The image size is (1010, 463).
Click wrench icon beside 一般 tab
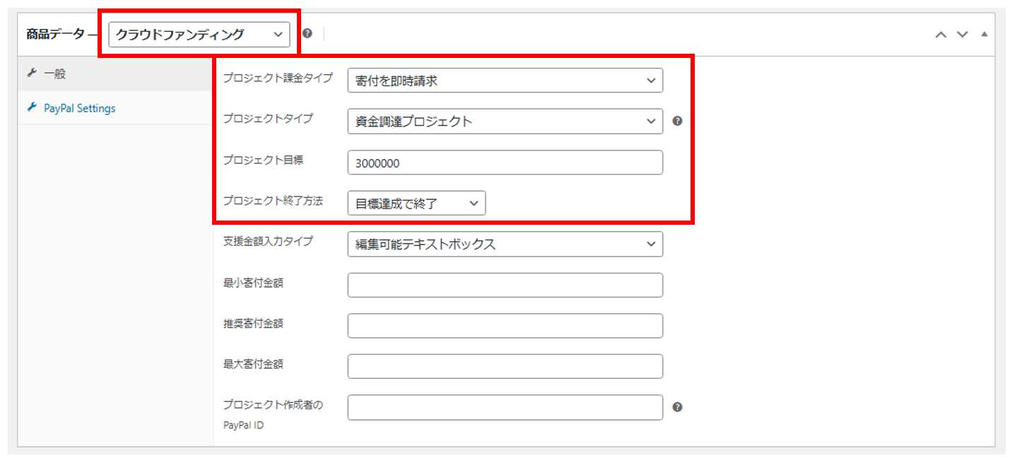coord(31,74)
